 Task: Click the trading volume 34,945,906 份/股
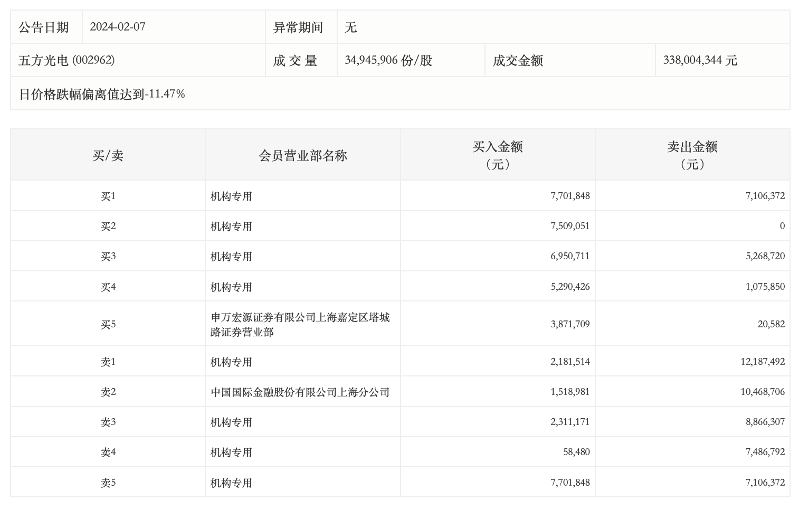pyautogui.click(x=388, y=60)
